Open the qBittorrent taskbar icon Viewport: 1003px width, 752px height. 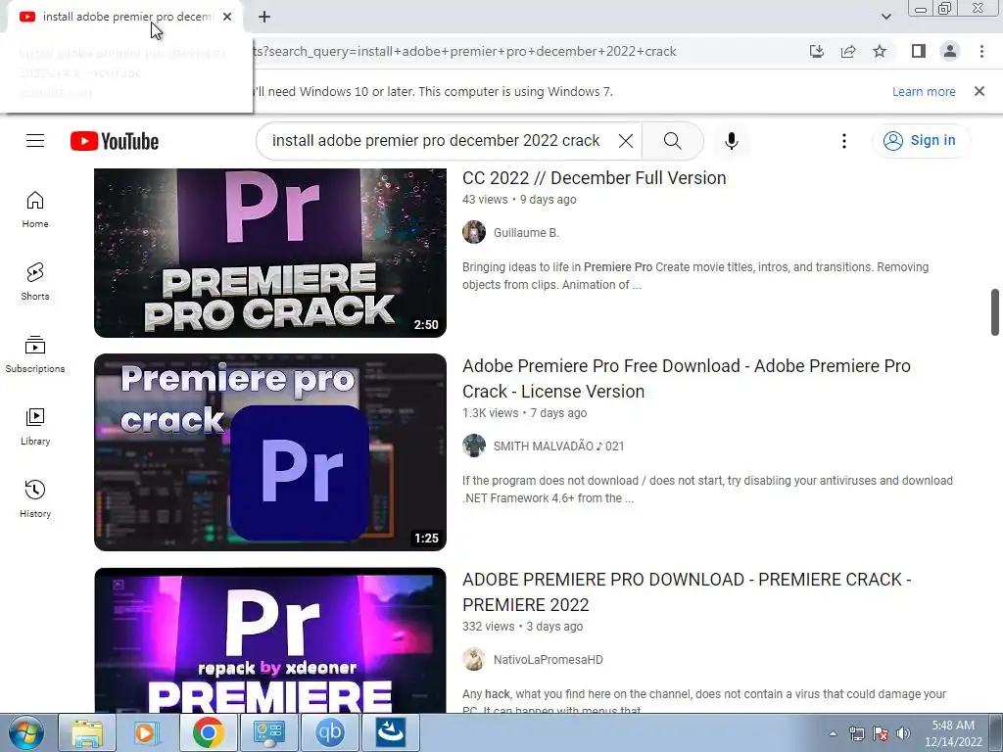[329, 732]
